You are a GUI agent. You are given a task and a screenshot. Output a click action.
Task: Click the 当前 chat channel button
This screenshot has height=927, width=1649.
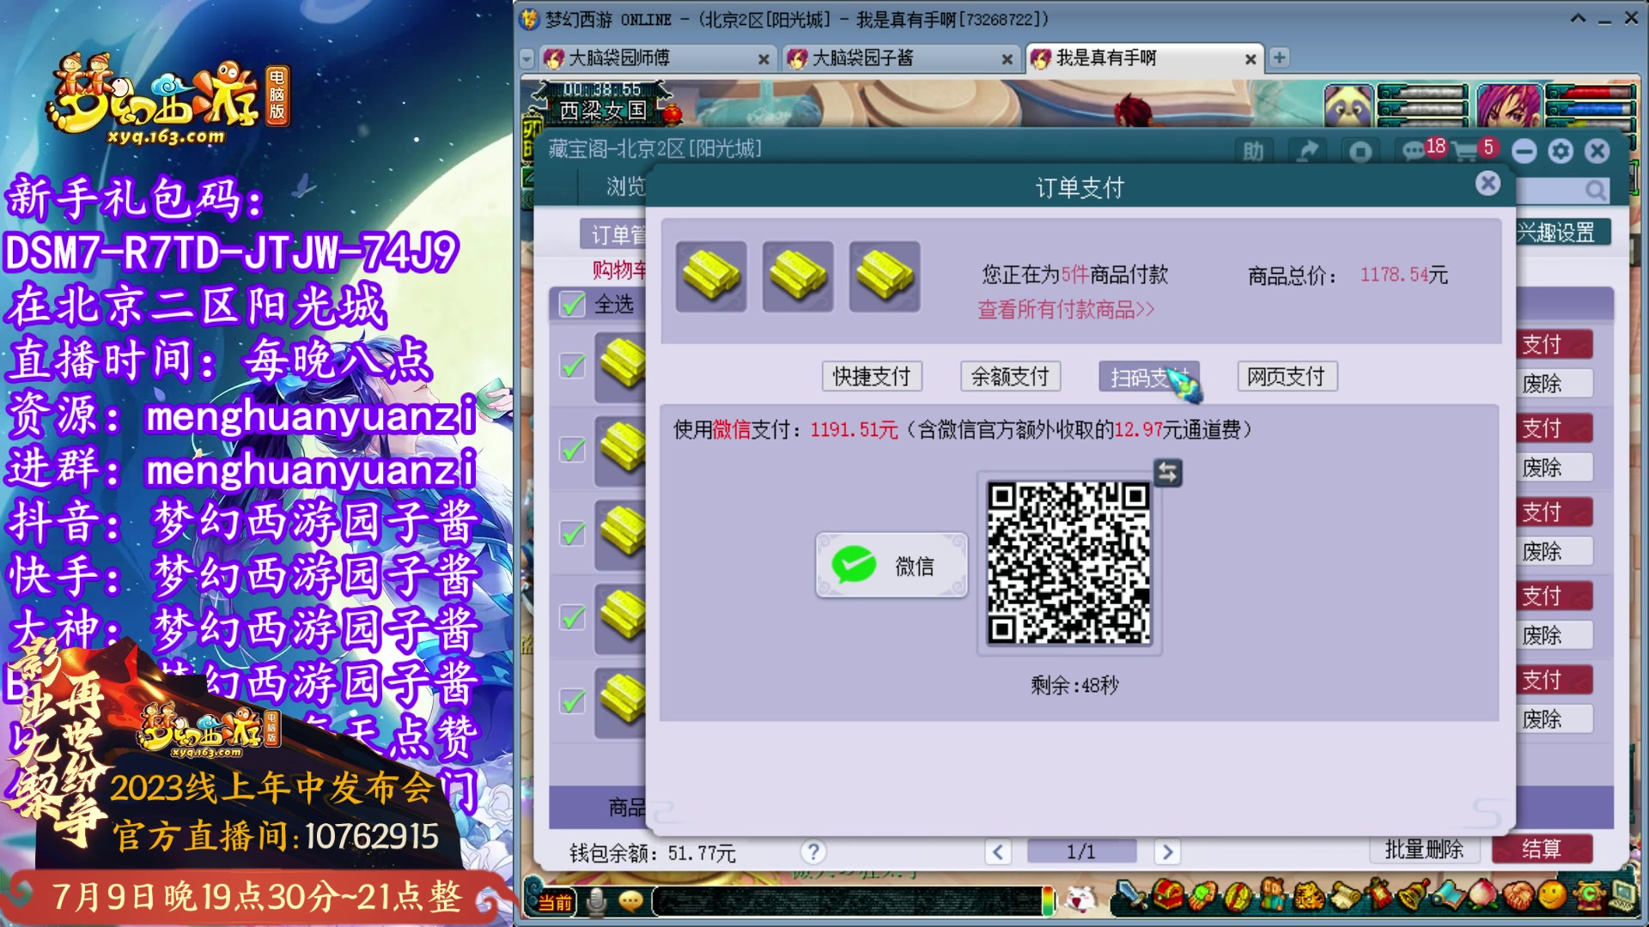click(555, 902)
